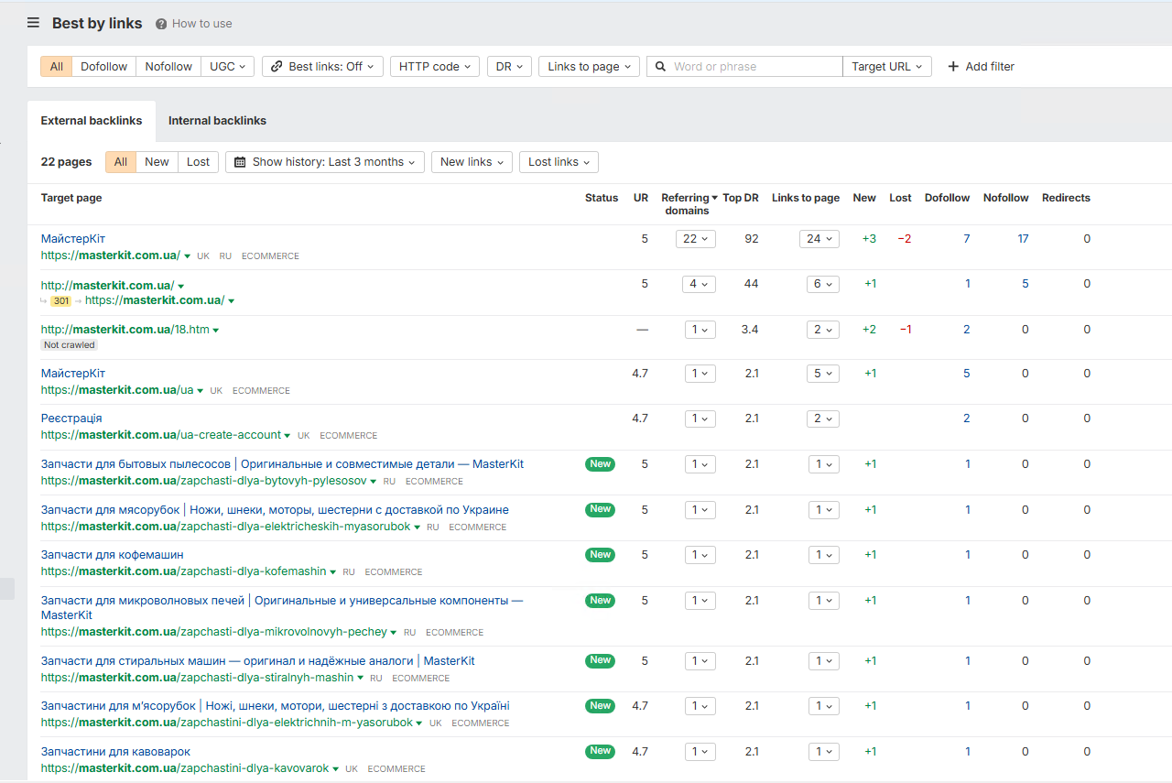Switch to Internal backlinks tab
1172x783 pixels.
(x=217, y=121)
